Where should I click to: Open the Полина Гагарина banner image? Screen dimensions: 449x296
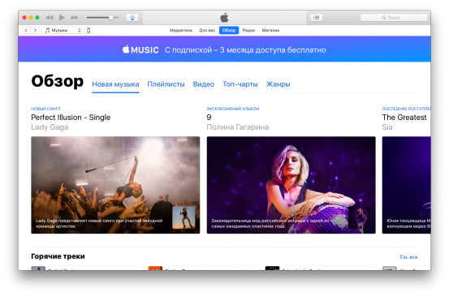click(291, 185)
